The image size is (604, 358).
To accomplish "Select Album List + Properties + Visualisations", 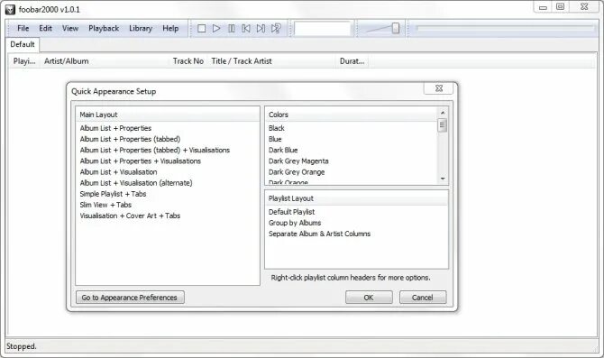I will click(141, 161).
